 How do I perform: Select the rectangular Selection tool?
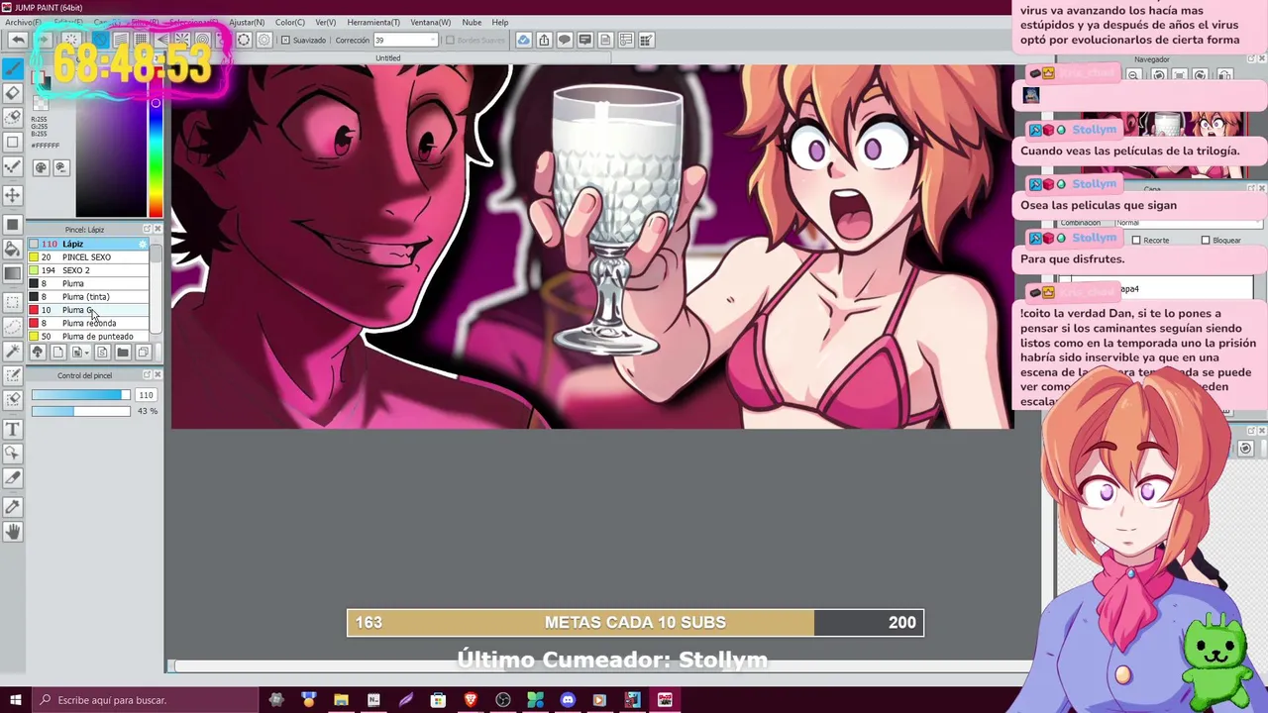point(13,302)
